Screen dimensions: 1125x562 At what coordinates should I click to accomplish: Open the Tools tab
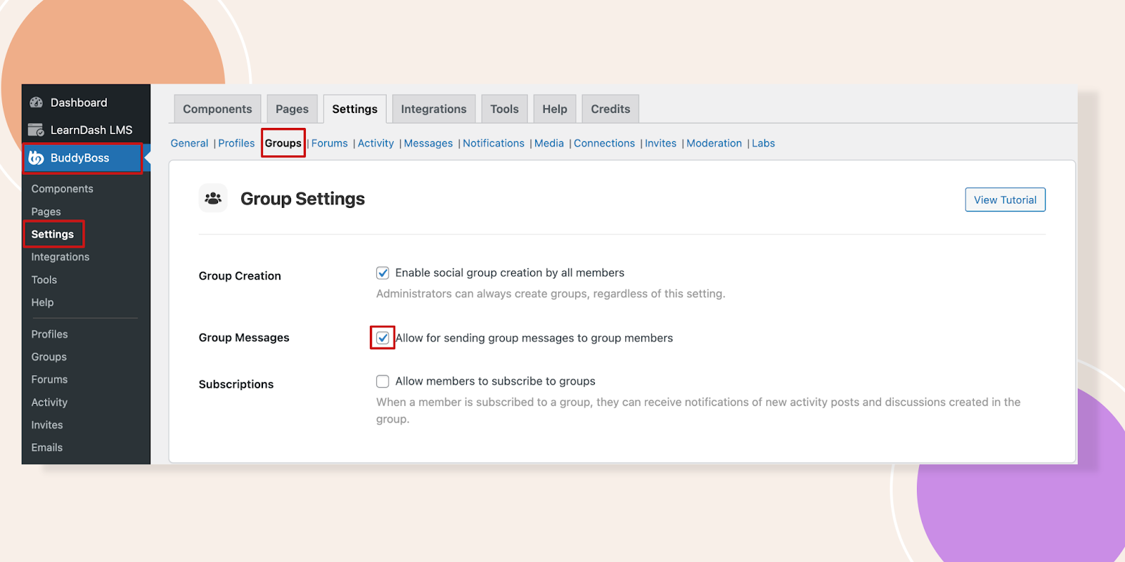[x=504, y=109]
